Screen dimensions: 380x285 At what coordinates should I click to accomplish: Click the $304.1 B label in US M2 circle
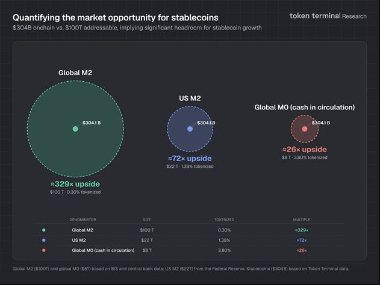point(206,123)
